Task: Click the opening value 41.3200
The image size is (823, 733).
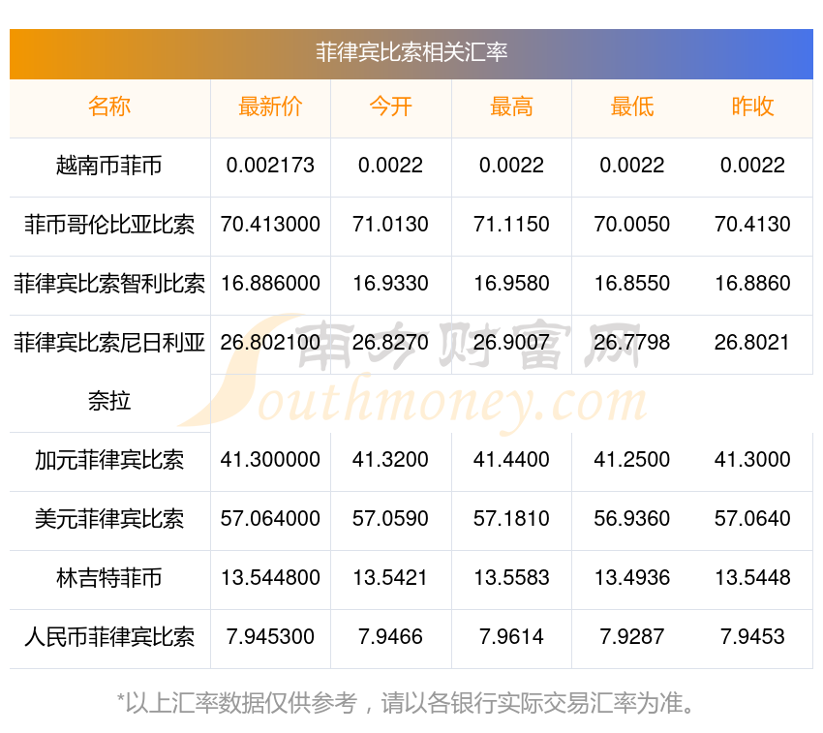Action: click(390, 459)
